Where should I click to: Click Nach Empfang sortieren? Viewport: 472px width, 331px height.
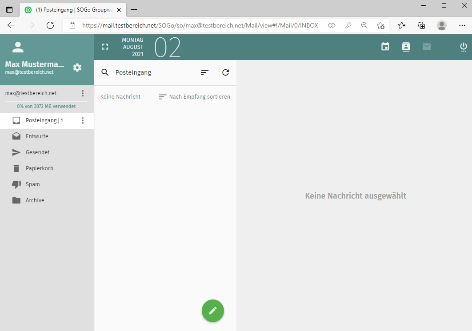(195, 97)
